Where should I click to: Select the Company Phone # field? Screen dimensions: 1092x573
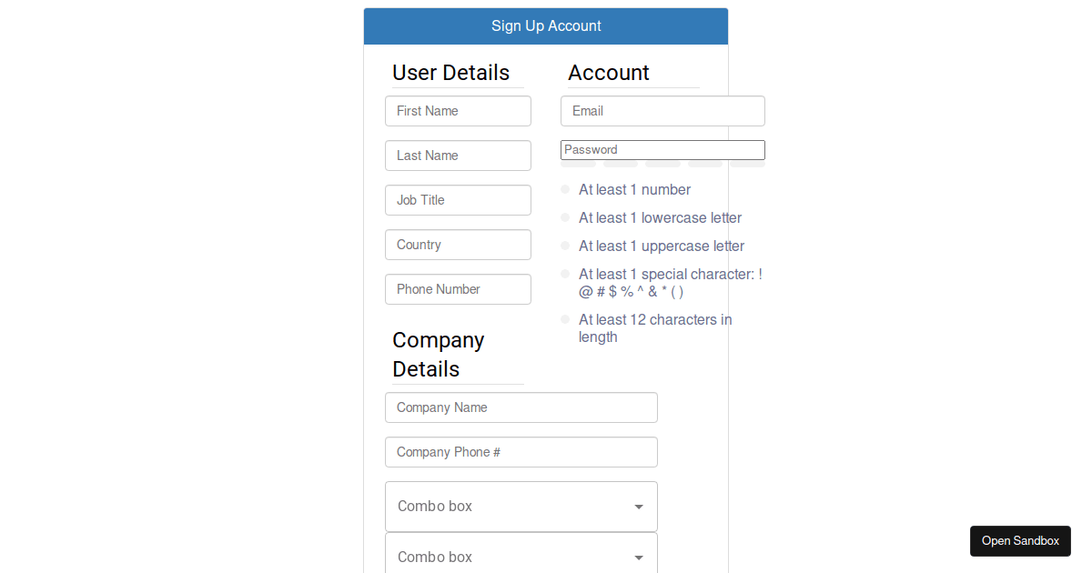[521, 452]
